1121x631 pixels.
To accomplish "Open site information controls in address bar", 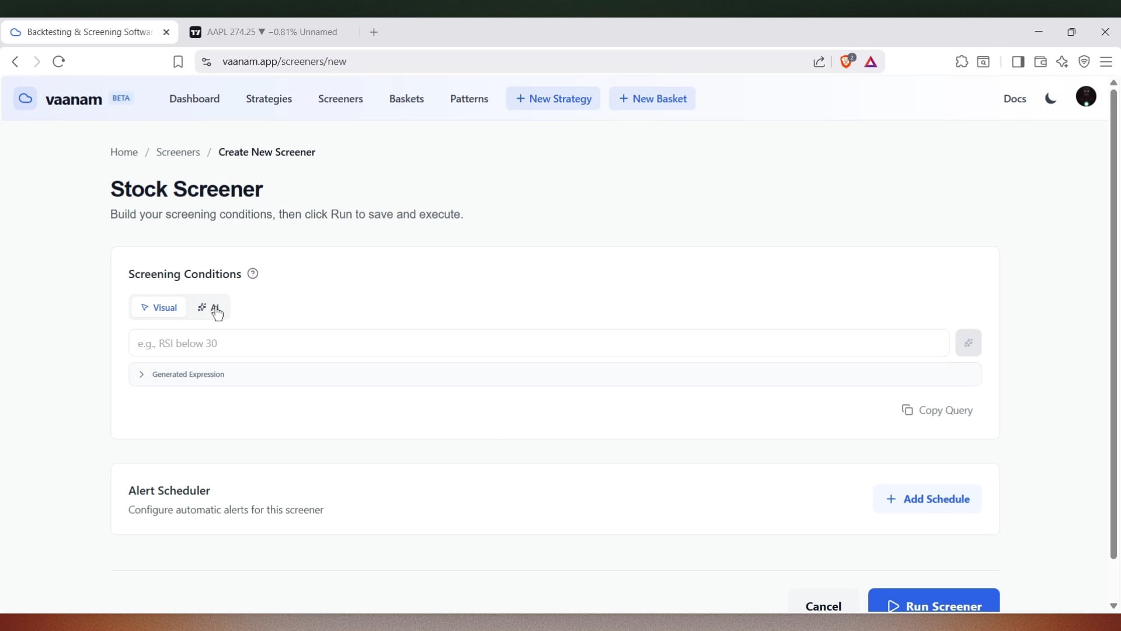I will [x=206, y=62].
